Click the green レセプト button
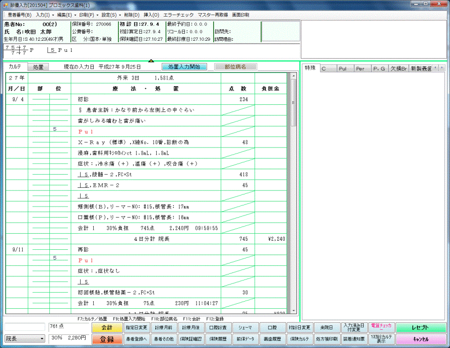The height and width of the screenshot is (348, 450). [x=421, y=327]
